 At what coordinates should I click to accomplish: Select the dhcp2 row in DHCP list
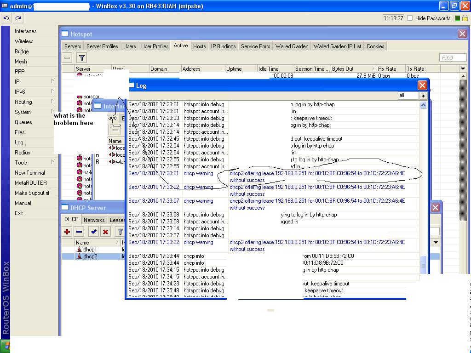click(x=93, y=256)
